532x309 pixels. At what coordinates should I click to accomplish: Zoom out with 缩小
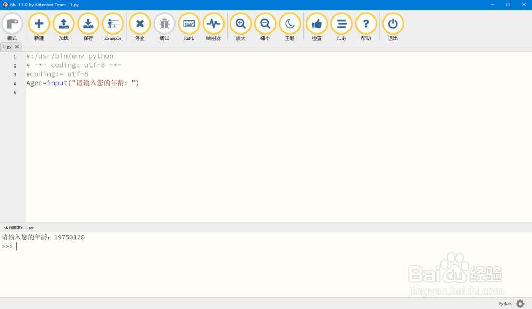265,27
